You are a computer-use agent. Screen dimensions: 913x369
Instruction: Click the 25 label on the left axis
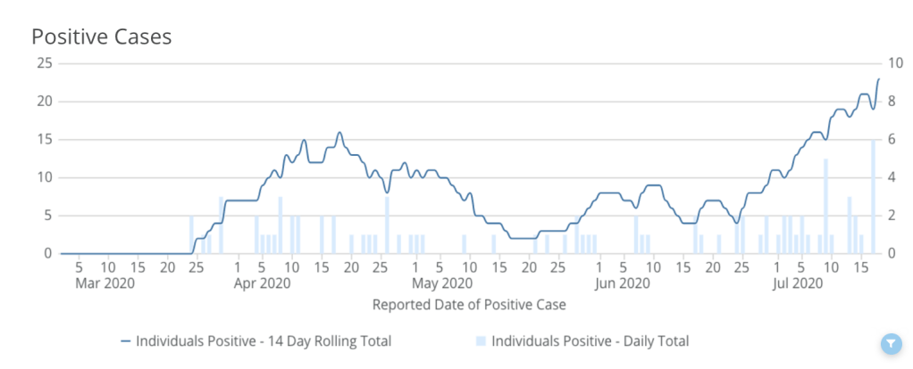point(44,63)
